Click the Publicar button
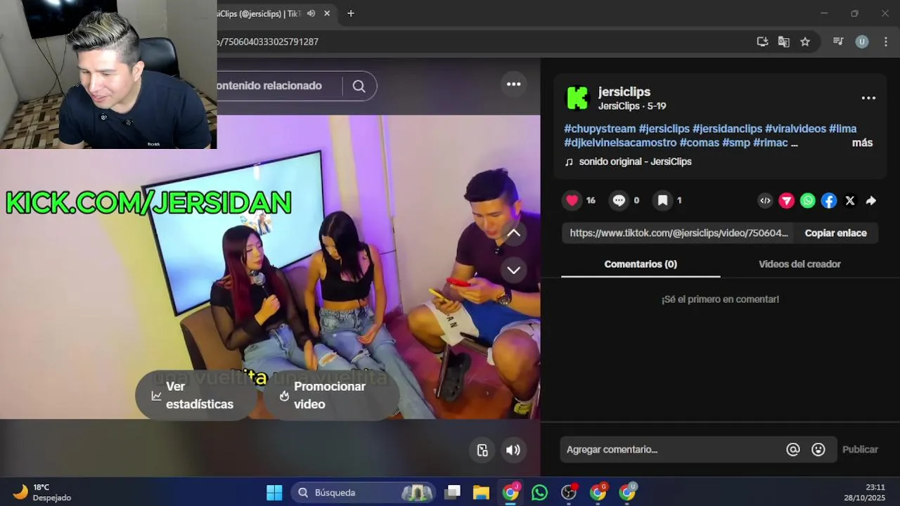This screenshot has height=506, width=900. pos(860,450)
